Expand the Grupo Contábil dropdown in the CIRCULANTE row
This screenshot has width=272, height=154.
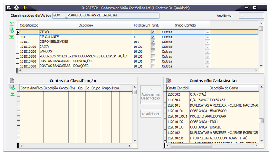207,37
